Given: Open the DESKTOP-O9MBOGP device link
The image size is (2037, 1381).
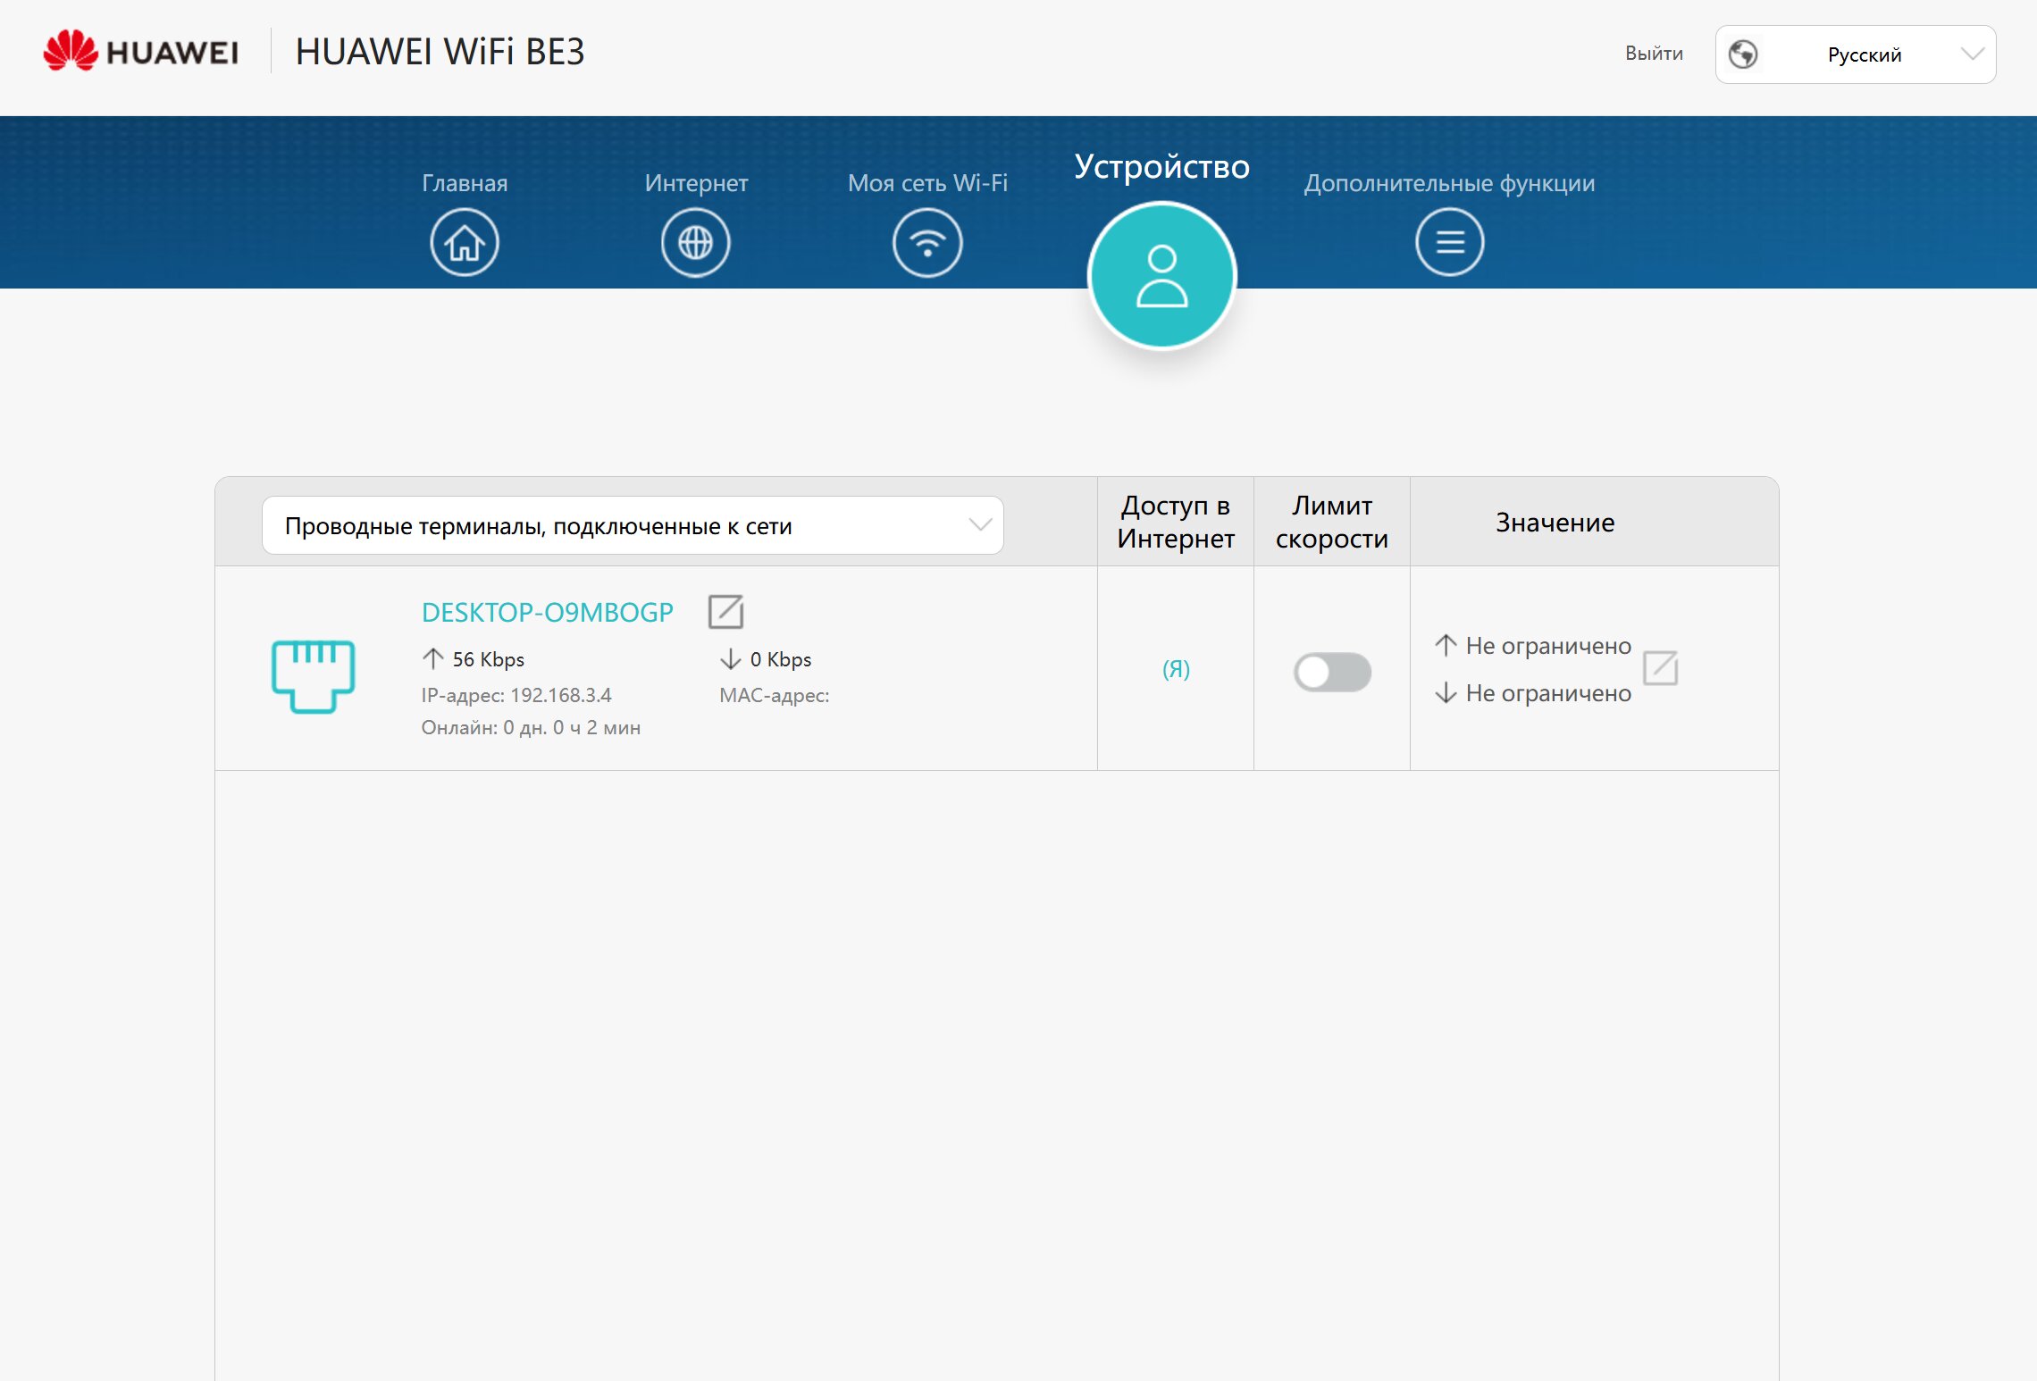Looking at the screenshot, I should (x=548, y=612).
